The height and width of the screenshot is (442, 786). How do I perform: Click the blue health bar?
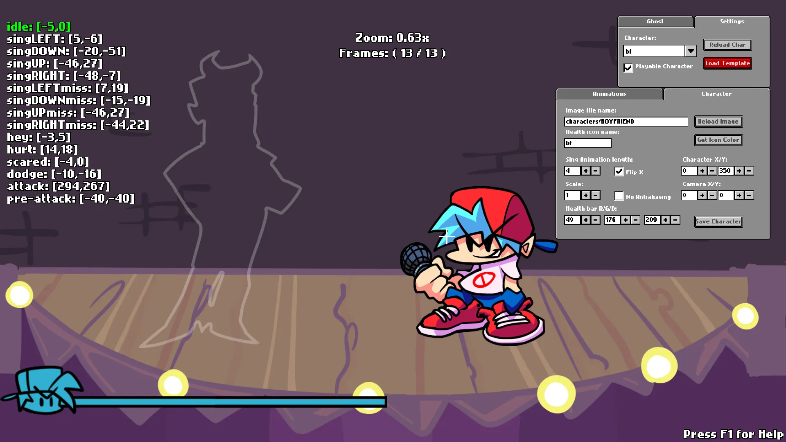(229, 402)
